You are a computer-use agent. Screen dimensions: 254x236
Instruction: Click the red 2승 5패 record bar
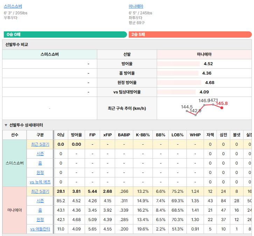190,35
